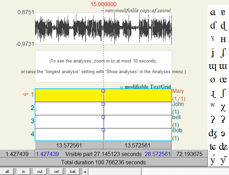Viewport: 229px width, 175px height.
Task: Click the John tier name
Action: pyautogui.click(x=178, y=104)
